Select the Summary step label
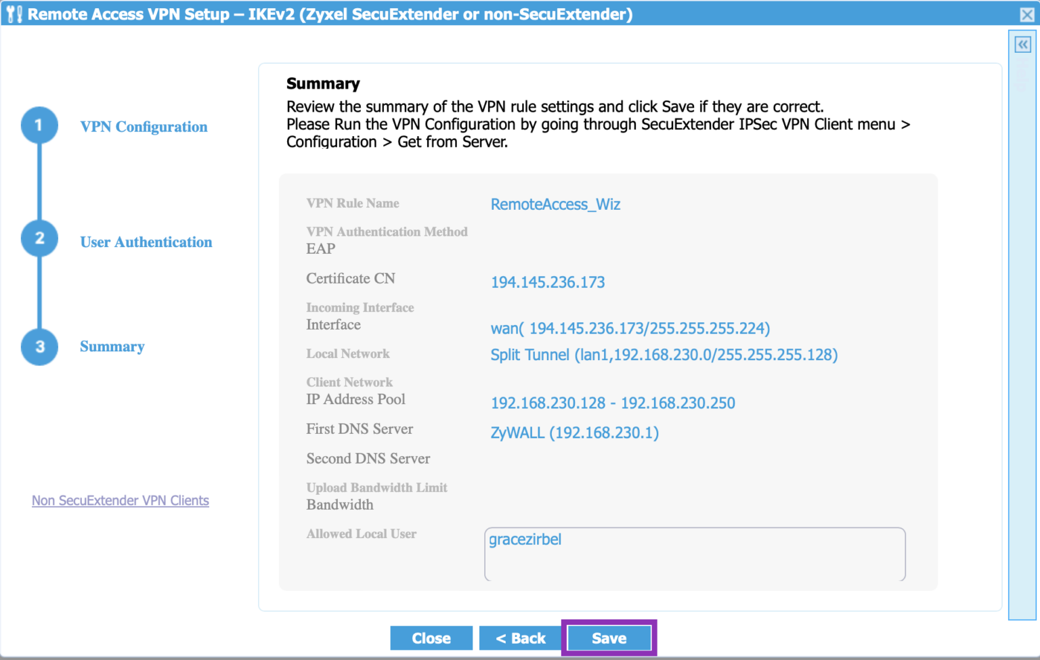 tap(112, 347)
